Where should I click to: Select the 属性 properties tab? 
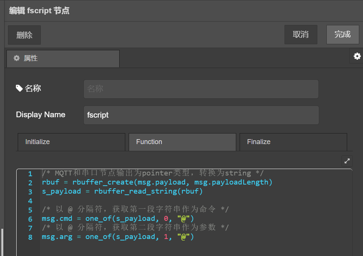(63, 59)
